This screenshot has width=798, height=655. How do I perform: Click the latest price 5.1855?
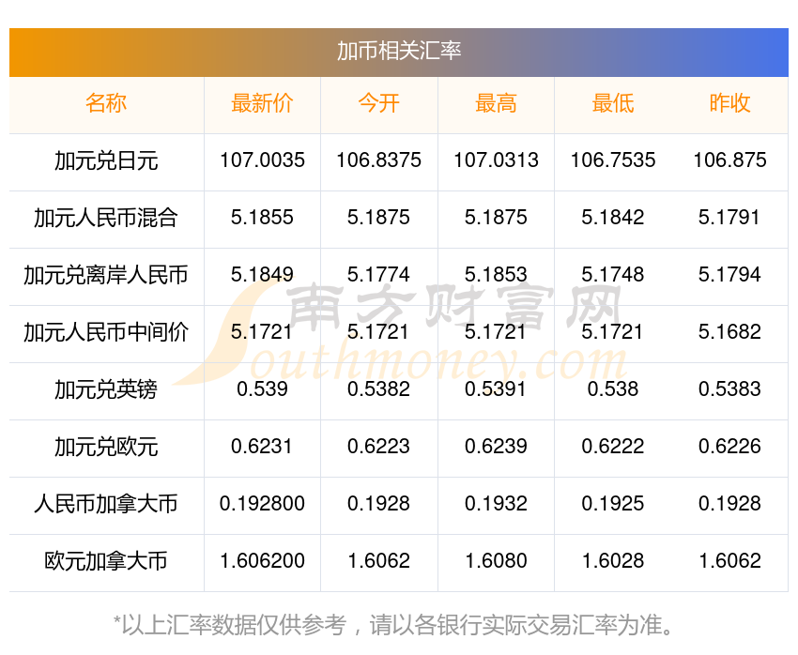coord(262,218)
